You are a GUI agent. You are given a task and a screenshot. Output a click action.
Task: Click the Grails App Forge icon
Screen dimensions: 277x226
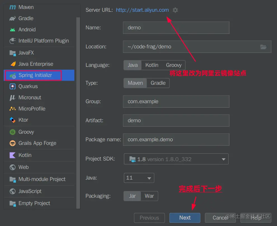pos(13,143)
